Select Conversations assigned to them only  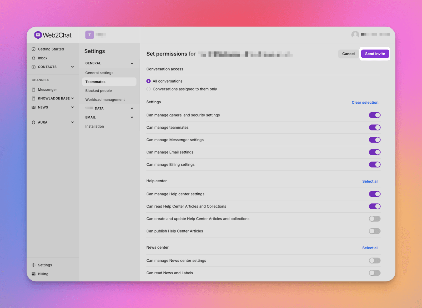[x=149, y=89]
